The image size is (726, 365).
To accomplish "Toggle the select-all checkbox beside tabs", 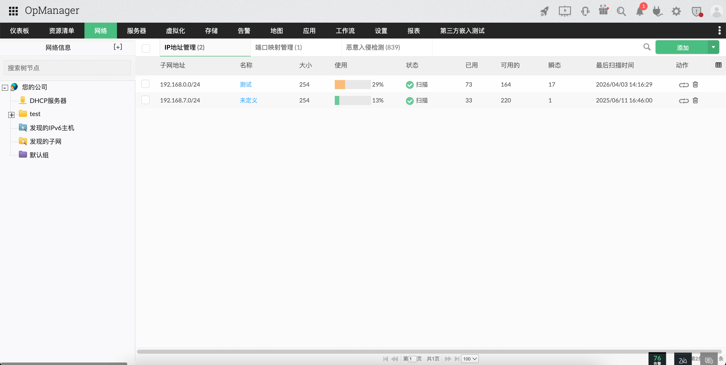I will coord(146,48).
